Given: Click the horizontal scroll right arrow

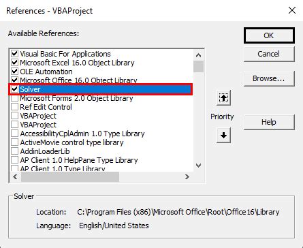Looking at the screenshot, I should coord(187,176).
